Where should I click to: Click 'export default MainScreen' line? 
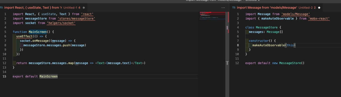pyautogui.click(x=35, y=77)
